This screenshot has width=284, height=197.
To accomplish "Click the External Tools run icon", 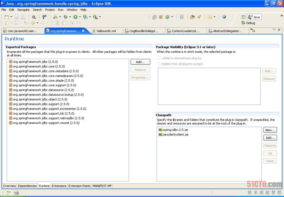I will 95,17.
